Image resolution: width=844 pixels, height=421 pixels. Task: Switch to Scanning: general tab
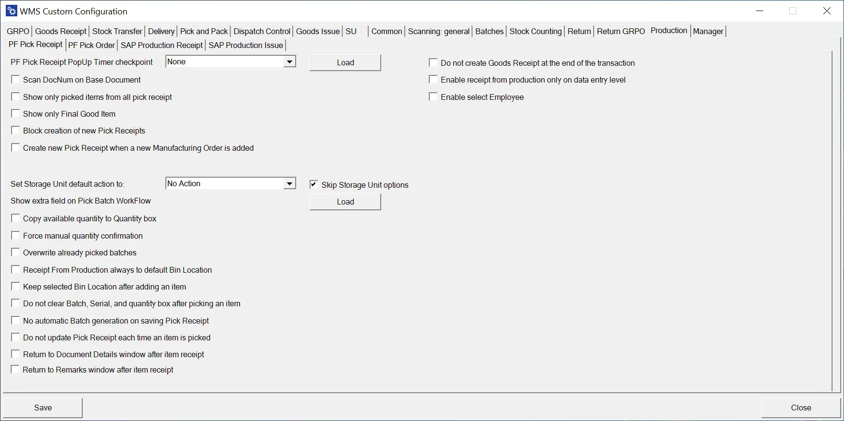coord(438,31)
